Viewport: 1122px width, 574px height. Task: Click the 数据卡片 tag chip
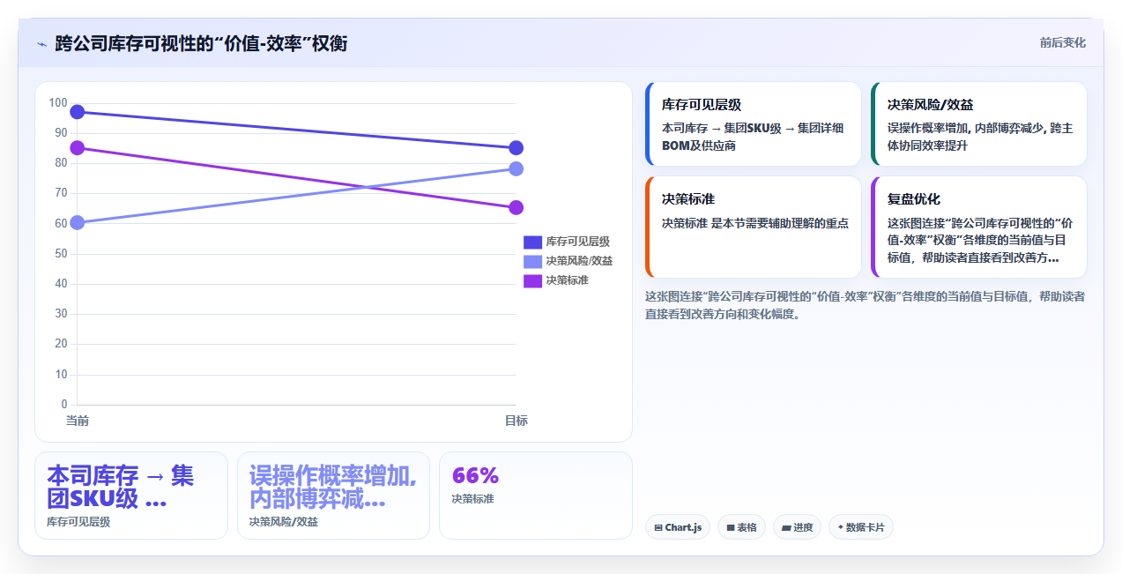click(x=861, y=527)
